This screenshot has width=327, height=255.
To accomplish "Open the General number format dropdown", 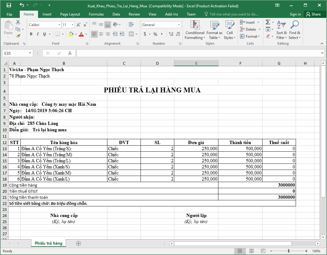I will click(179, 25).
